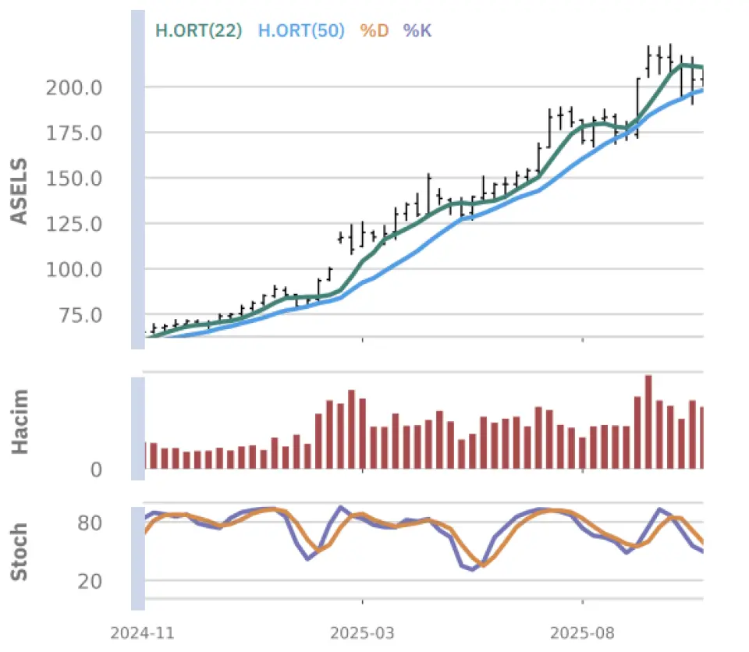Select the Hacim volume panel title
The width and height of the screenshot is (749, 652).
pos(20,422)
